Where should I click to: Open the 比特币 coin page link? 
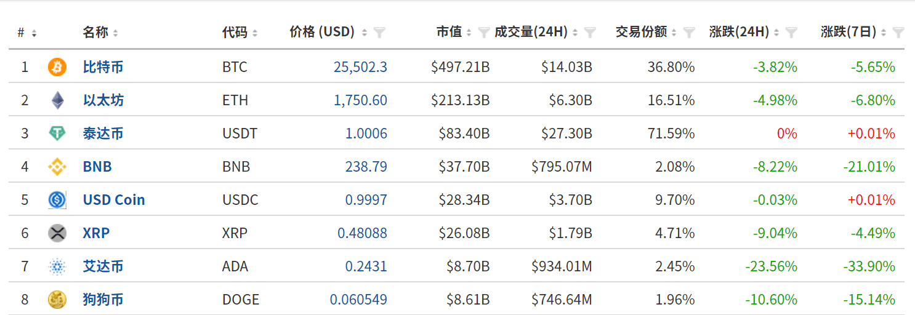click(x=103, y=67)
